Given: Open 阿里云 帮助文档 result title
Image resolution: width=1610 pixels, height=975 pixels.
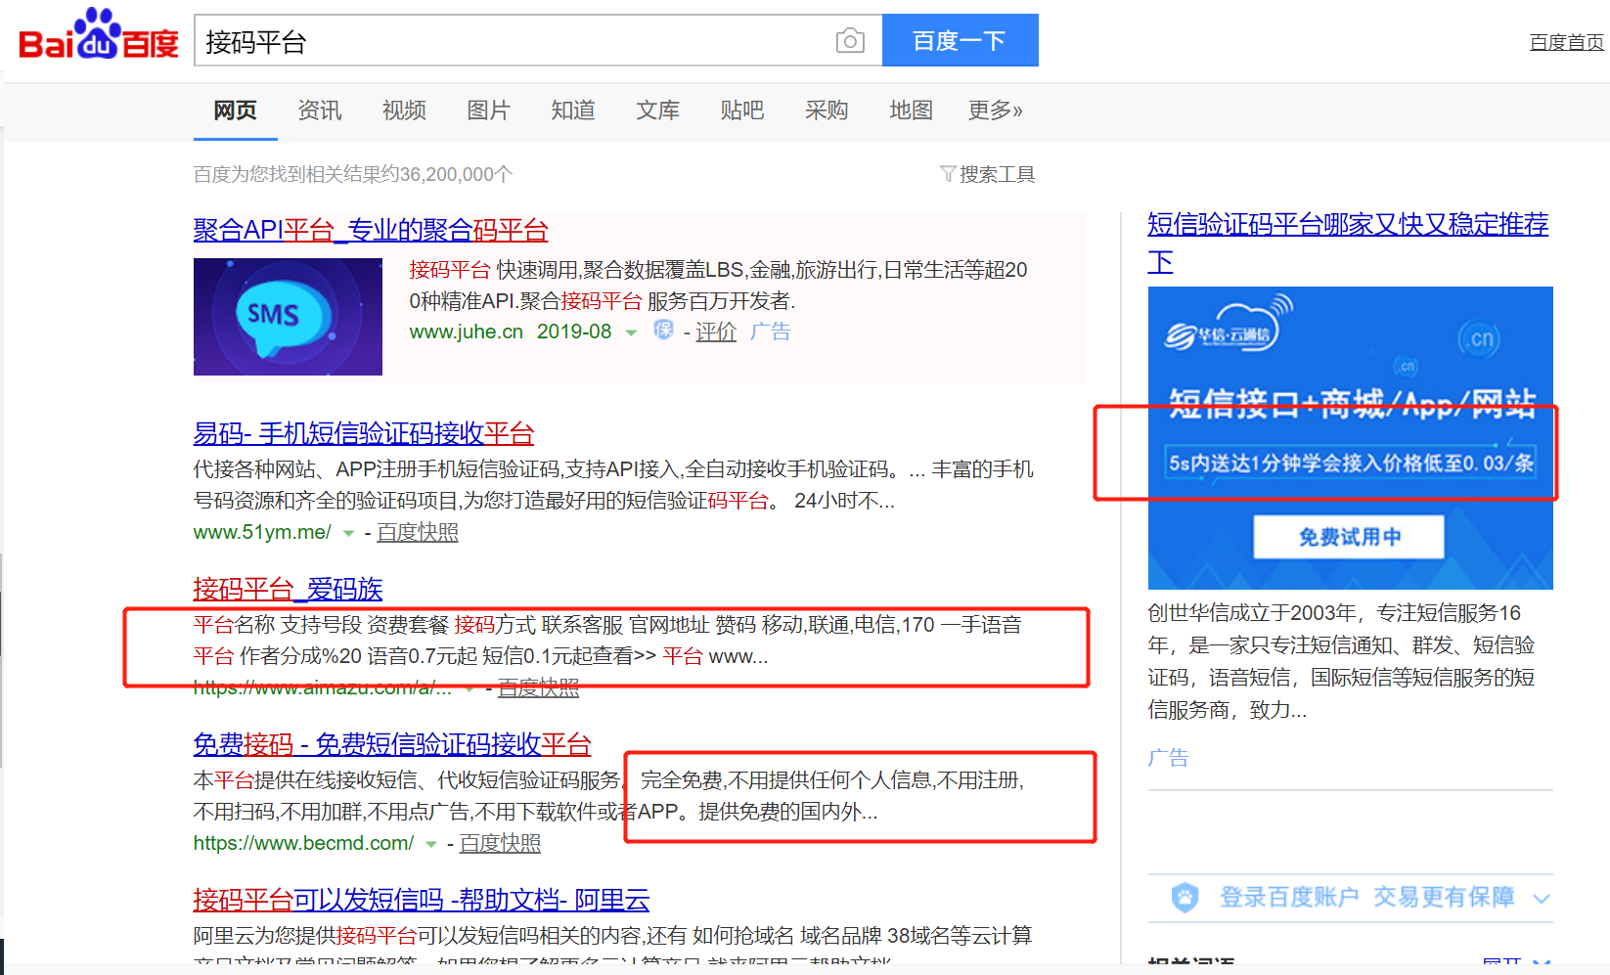Looking at the screenshot, I should point(422,900).
